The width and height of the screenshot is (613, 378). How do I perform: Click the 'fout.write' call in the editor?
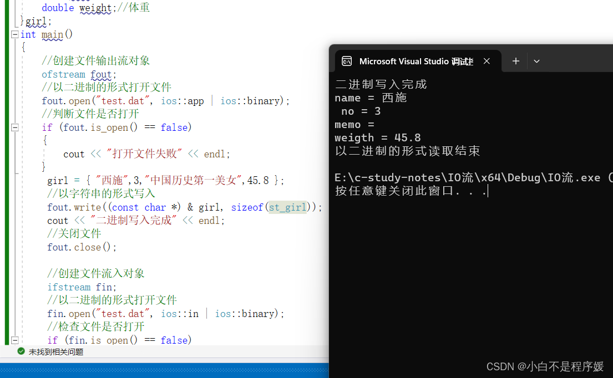pyautogui.click(x=74, y=207)
